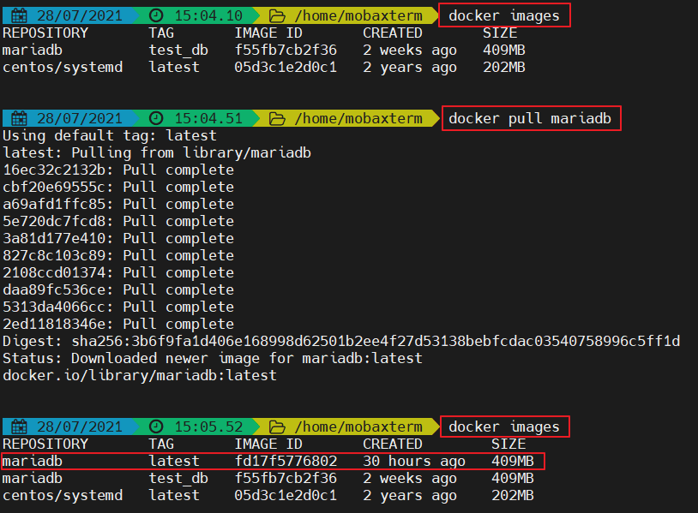Click f55fb7cb2f36 ID in last listing
The height and width of the screenshot is (513, 698).
click(x=286, y=479)
